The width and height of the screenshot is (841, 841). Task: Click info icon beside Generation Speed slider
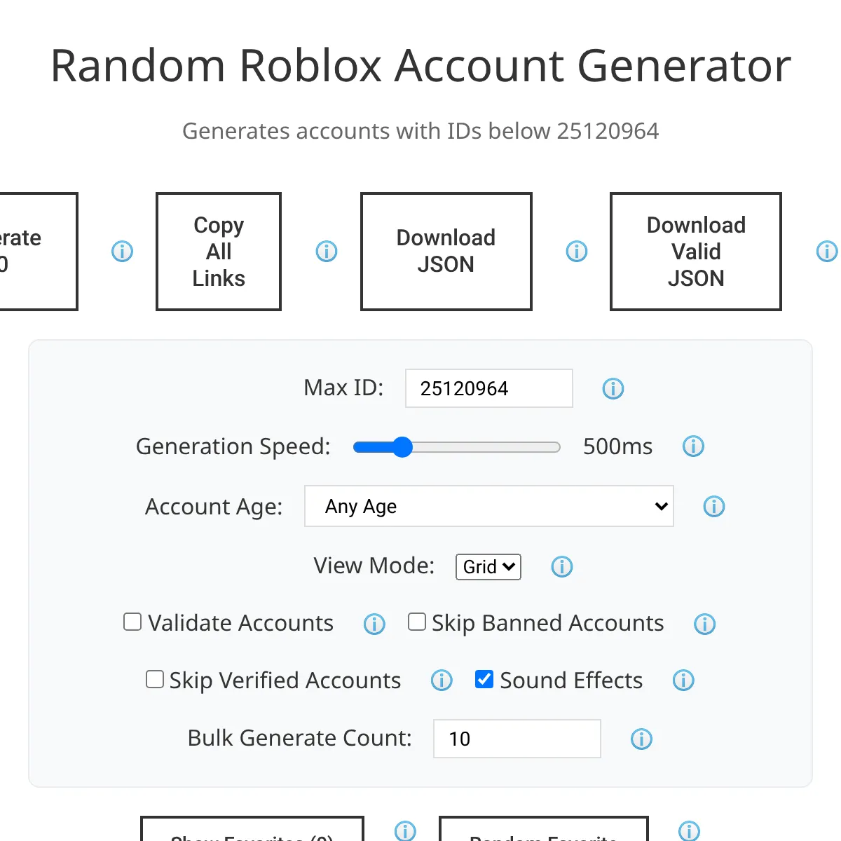tap(693, 446)
